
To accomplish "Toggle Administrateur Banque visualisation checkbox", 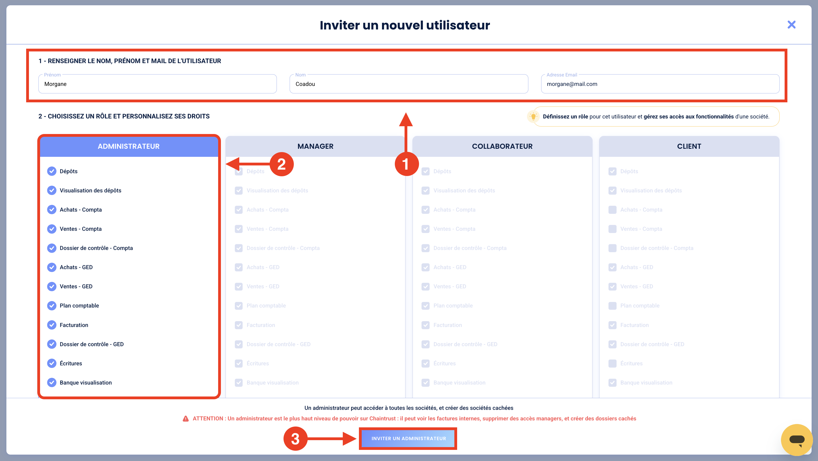I will coord(52,383).
